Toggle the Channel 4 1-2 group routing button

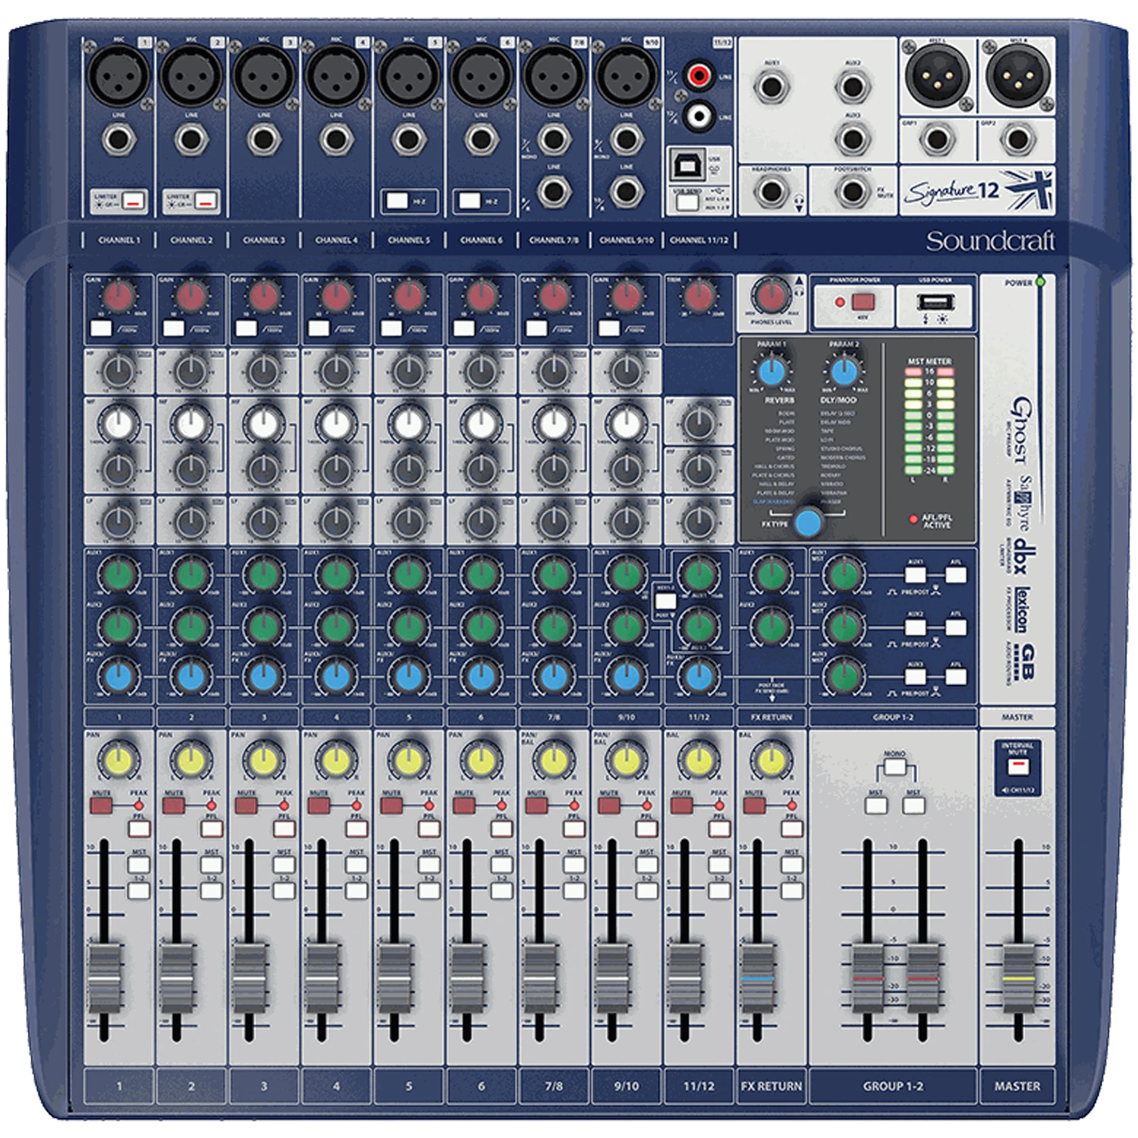pos(357,890)
